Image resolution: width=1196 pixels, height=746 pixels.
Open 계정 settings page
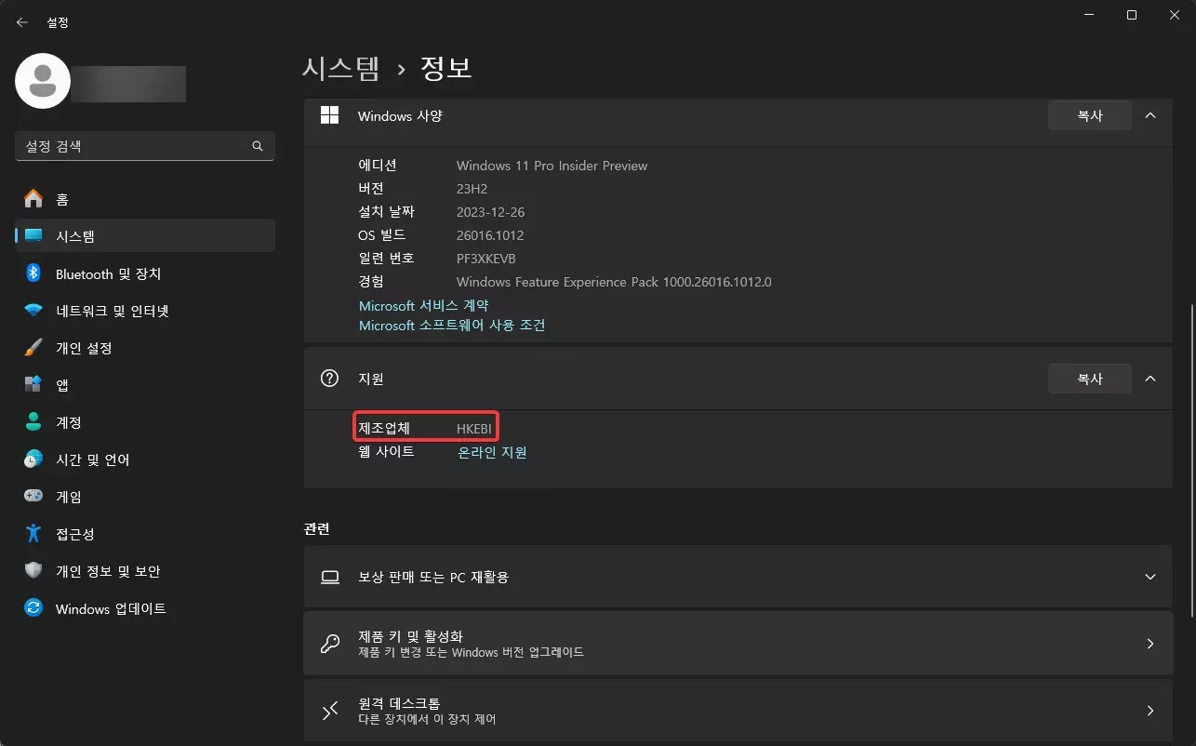click(145, 422)
